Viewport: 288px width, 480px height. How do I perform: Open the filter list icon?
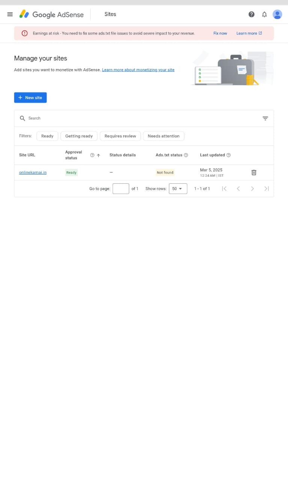point(265,118)
